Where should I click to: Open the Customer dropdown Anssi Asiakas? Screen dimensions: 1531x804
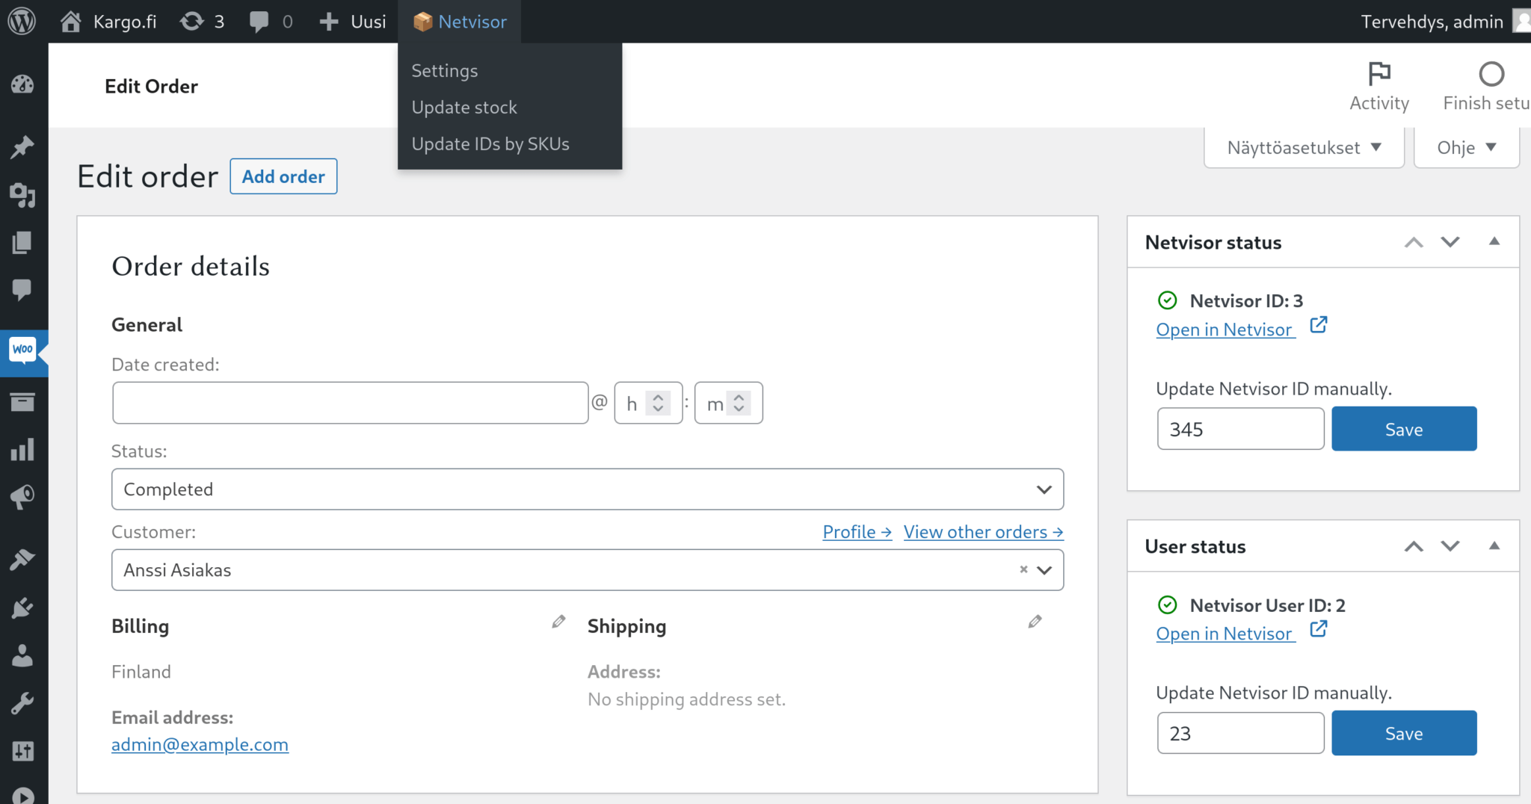coord(588,570)
